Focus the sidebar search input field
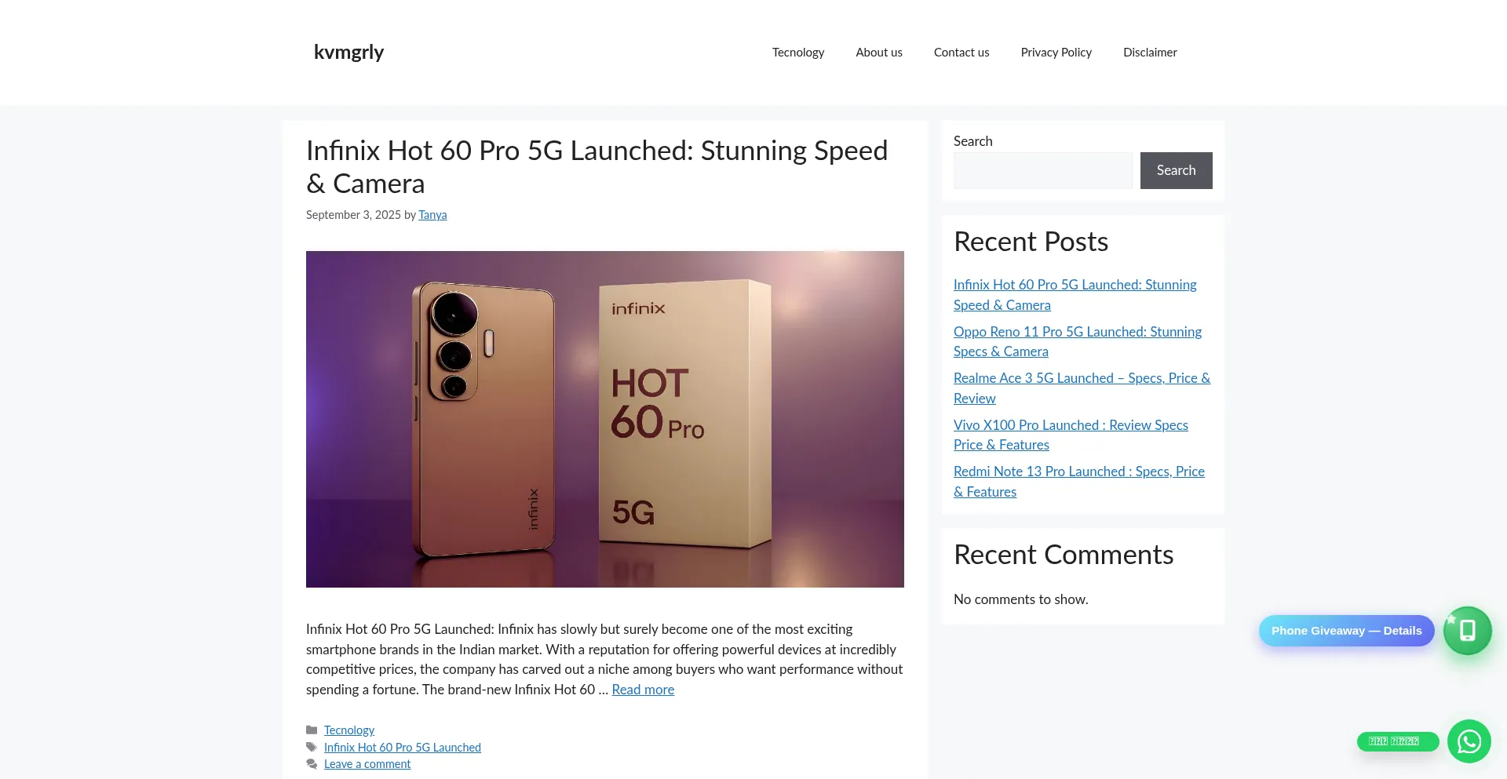 tap(1042, 170)
